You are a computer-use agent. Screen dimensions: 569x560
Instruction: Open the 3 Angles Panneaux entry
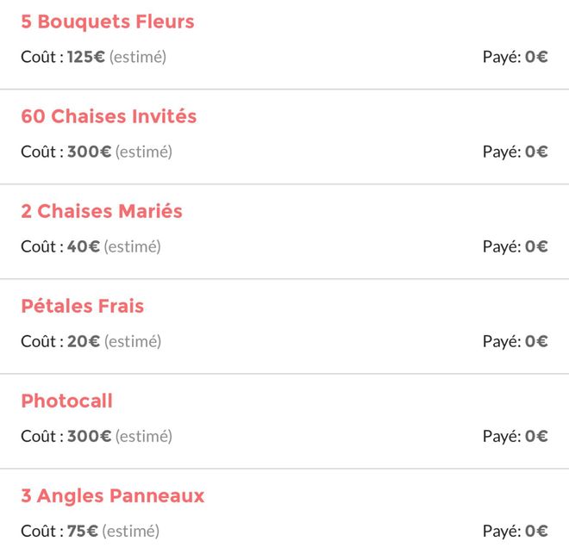click(x=113, y=496)
